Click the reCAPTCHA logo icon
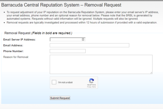This screenshot has width=163, height=109. [92, 81]
